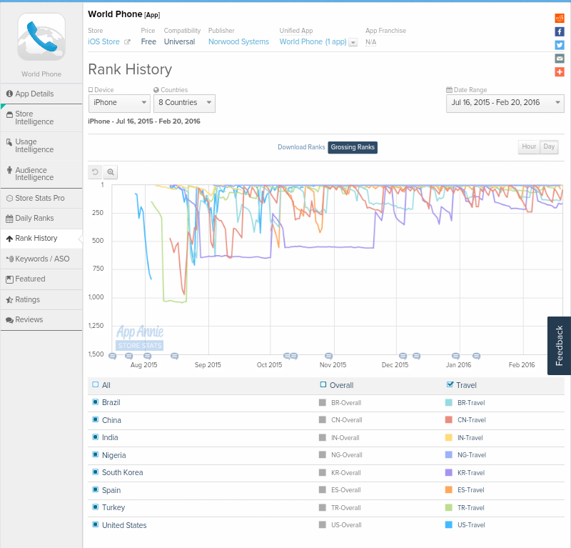Click the Download Ranks link
Viewport: 571px width, 548px height.
coord(301,146)
